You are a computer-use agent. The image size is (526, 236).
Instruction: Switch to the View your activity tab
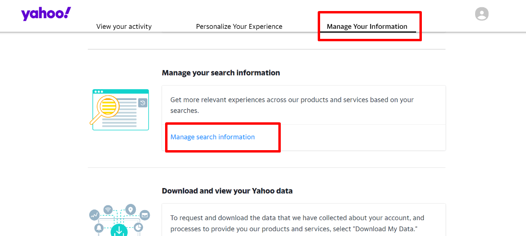pos(124,26)
